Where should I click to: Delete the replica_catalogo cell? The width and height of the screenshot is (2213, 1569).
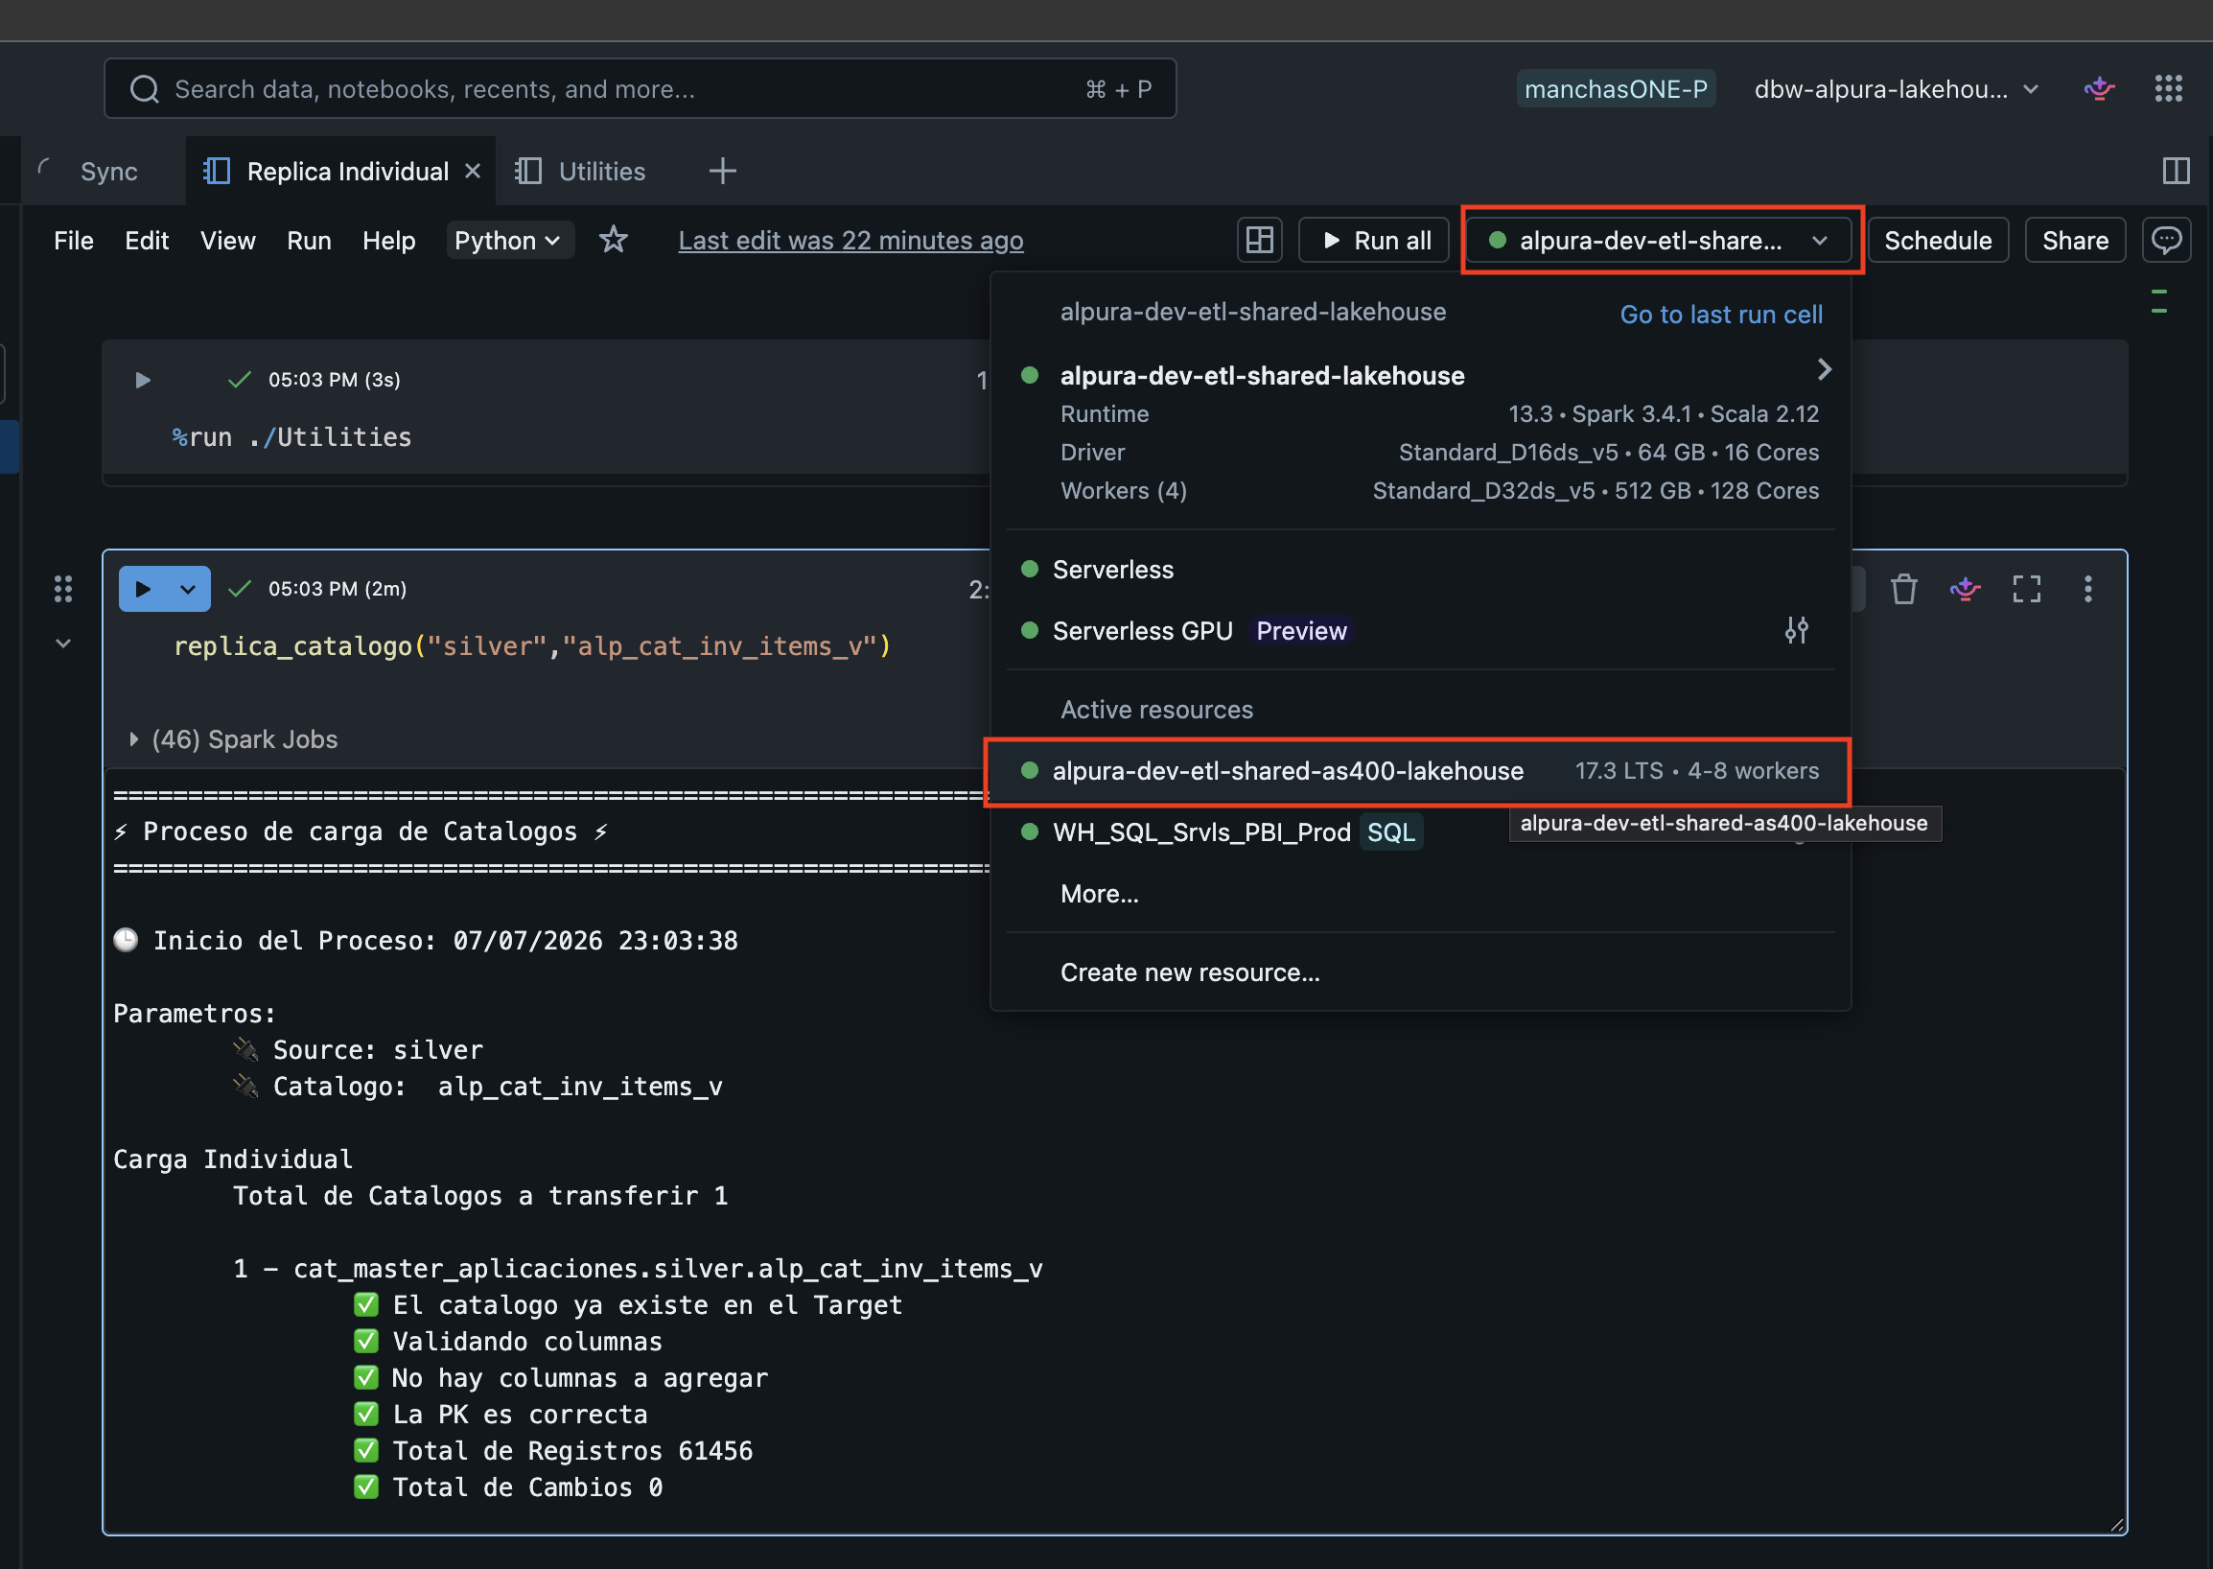pyautogui.click(x=1903, y=589)
